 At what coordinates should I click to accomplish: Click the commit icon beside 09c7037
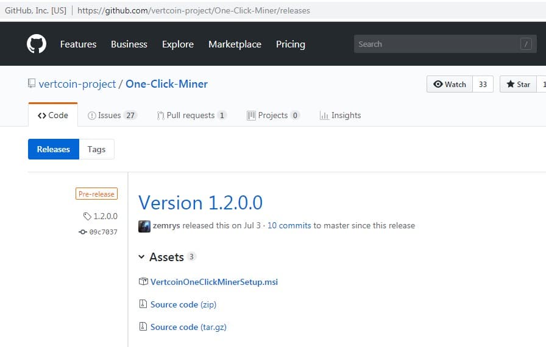click(x=82, y=232)
